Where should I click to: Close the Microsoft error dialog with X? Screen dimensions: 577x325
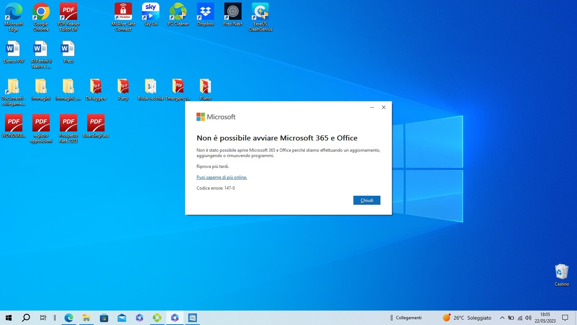coord(384,107)
